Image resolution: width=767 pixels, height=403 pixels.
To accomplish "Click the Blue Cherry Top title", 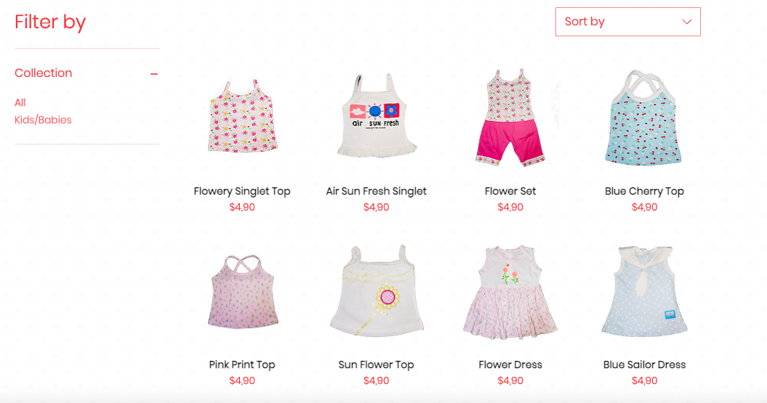I will (644, 191).
